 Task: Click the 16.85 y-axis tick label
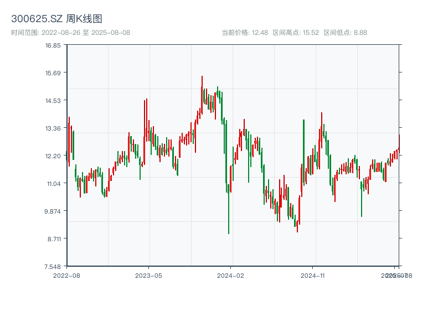pyautogui.click(x=53, y=45)
